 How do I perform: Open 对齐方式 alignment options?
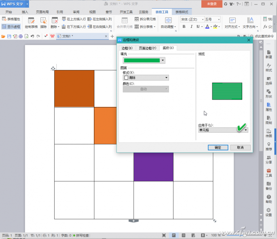(x=232, y=23)
